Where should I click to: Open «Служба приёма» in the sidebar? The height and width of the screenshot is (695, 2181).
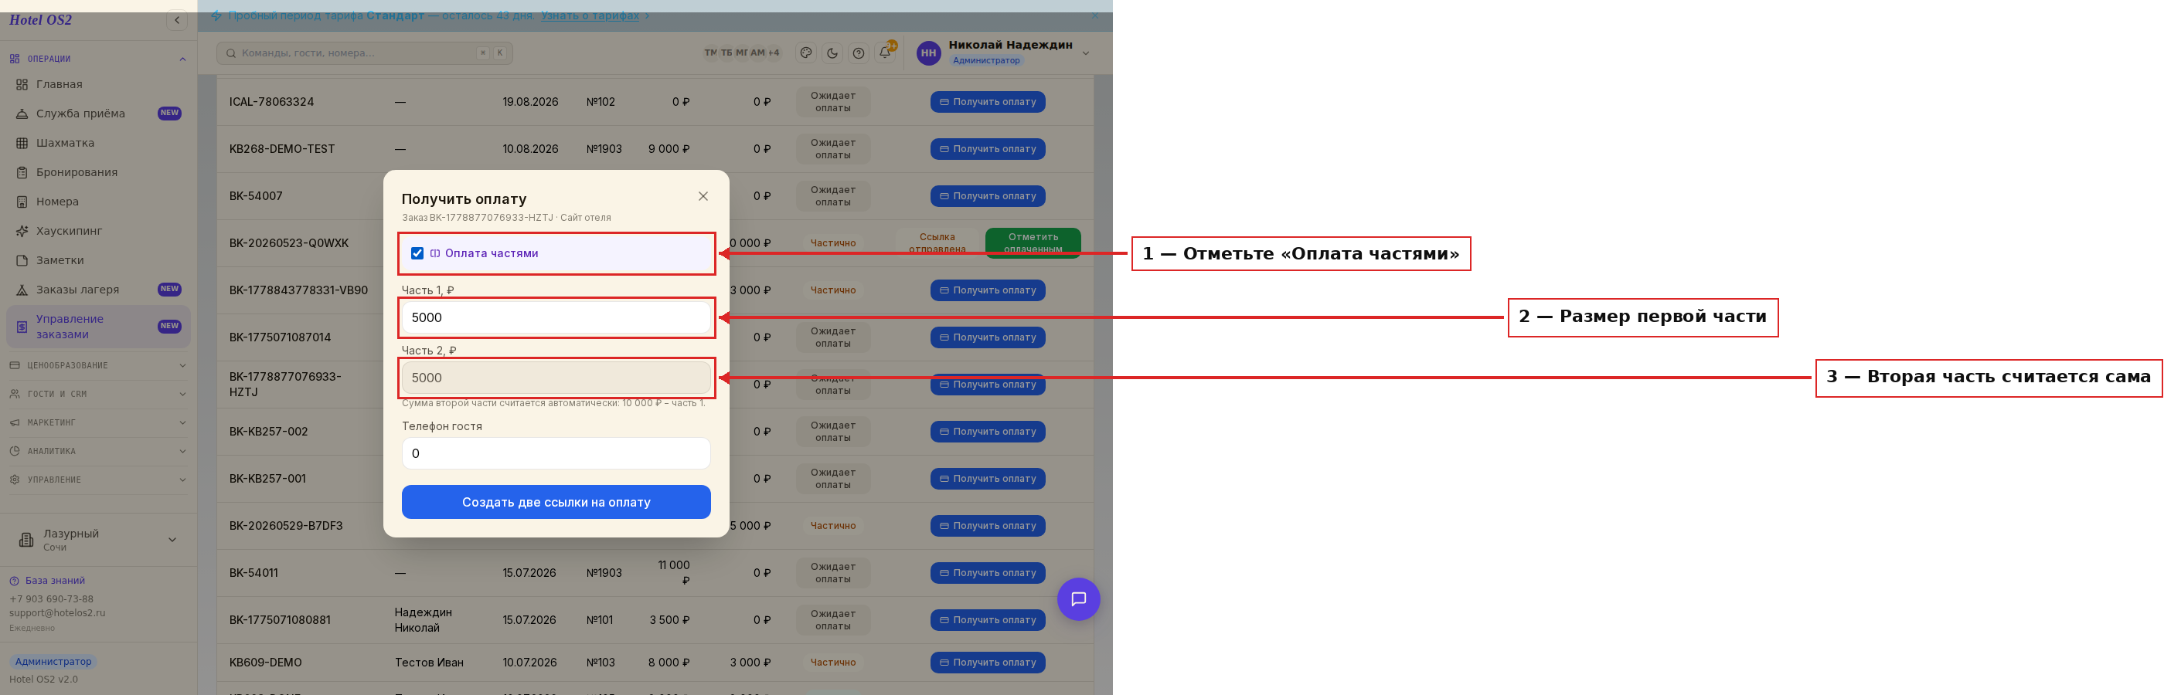pos(98,114)
